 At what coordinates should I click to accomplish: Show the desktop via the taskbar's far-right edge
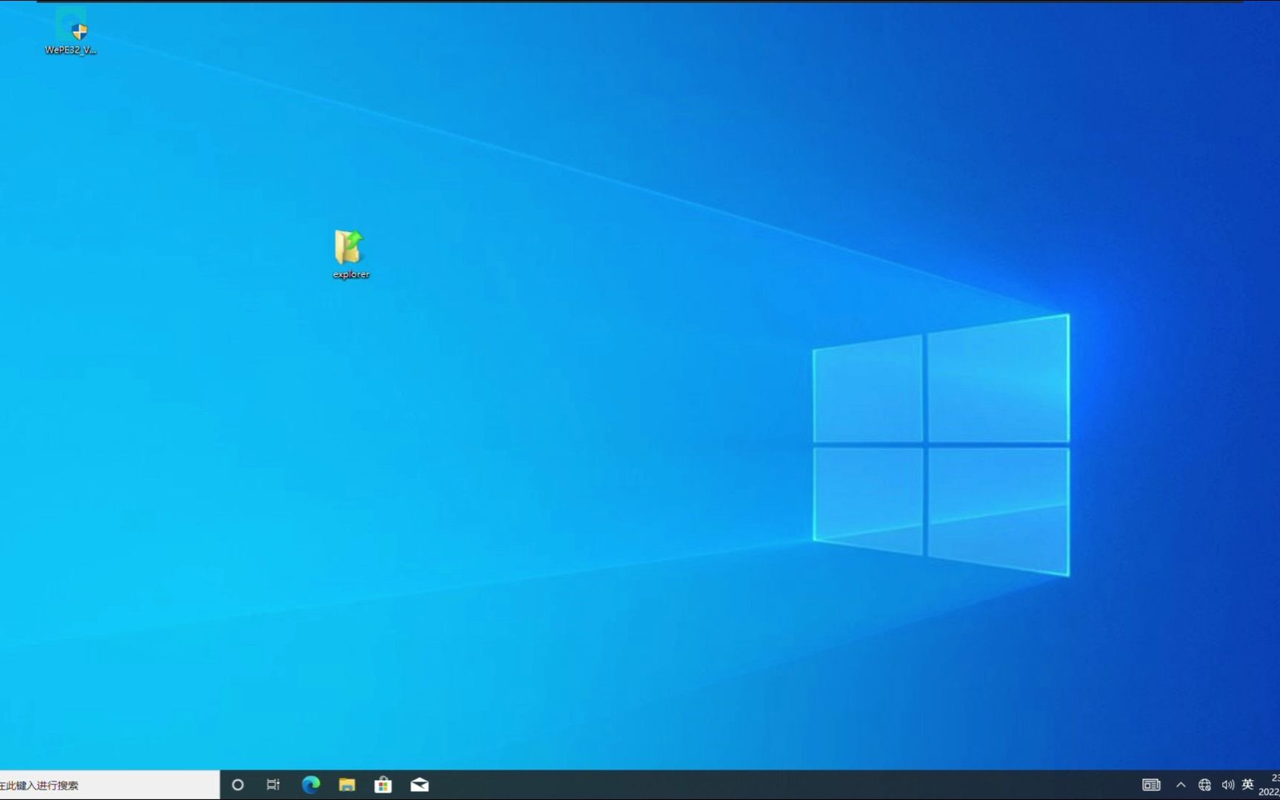click(1279, 785)
